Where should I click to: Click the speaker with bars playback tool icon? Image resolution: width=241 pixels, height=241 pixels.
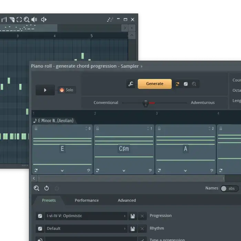tap(34, 20)
